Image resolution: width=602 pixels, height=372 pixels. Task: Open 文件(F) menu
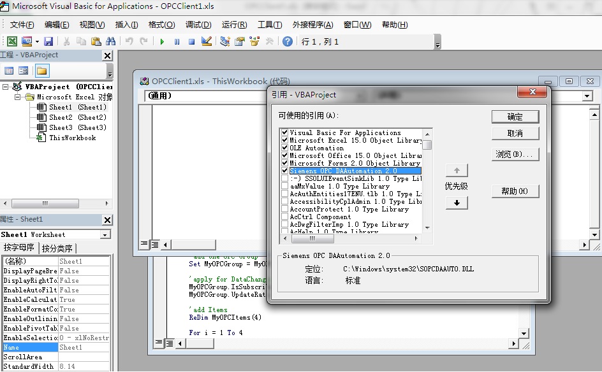22,25
